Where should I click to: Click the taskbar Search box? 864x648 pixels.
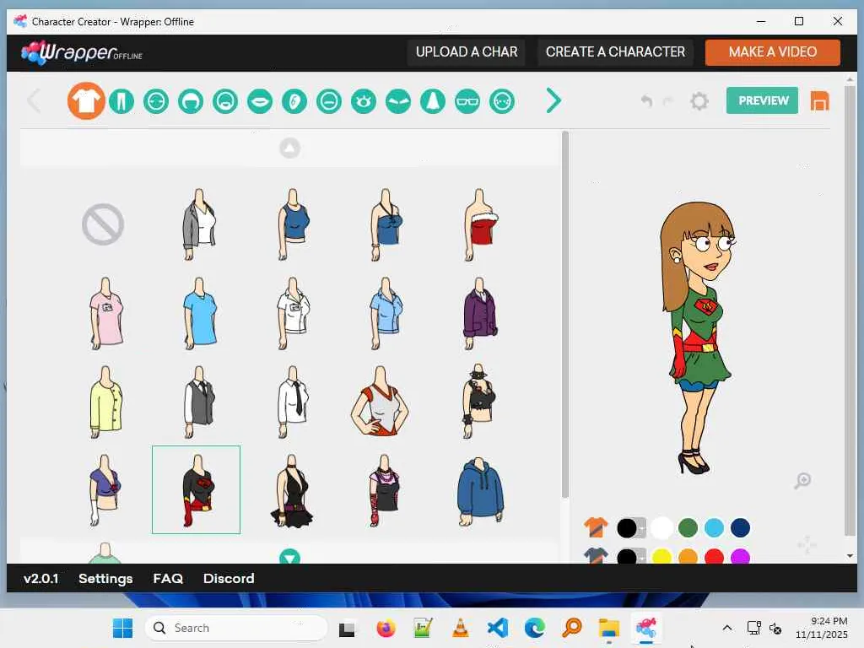(236, 628)
